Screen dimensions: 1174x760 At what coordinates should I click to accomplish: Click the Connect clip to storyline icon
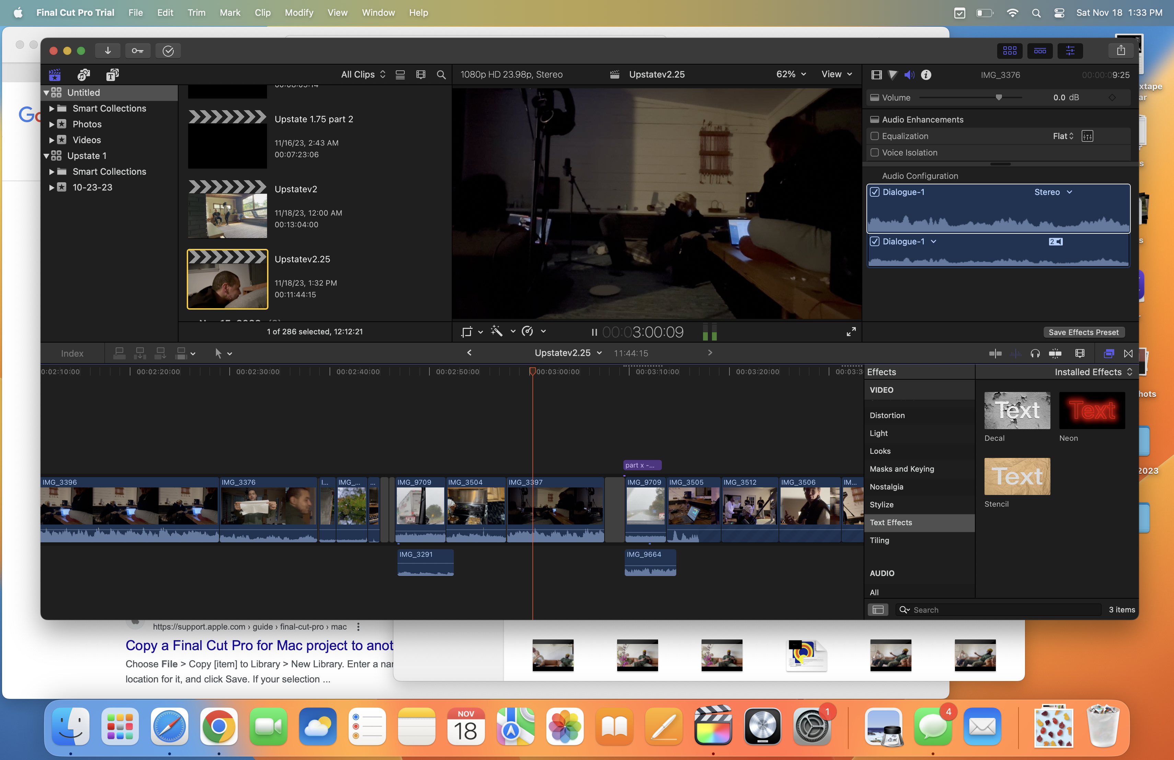coord(119,353)
